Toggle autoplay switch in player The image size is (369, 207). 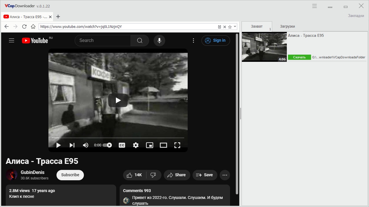pyautogui.click(x=107, y=145)
